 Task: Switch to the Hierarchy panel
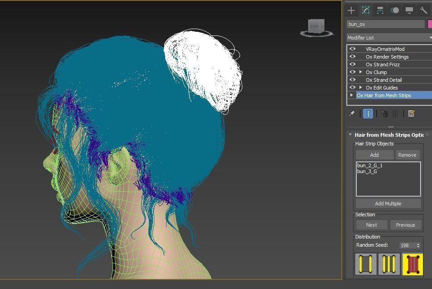379,10
